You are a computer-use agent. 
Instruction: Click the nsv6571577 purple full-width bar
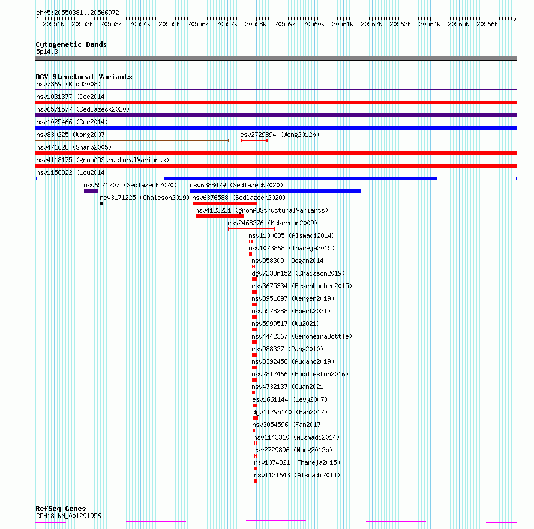point(276,115)
